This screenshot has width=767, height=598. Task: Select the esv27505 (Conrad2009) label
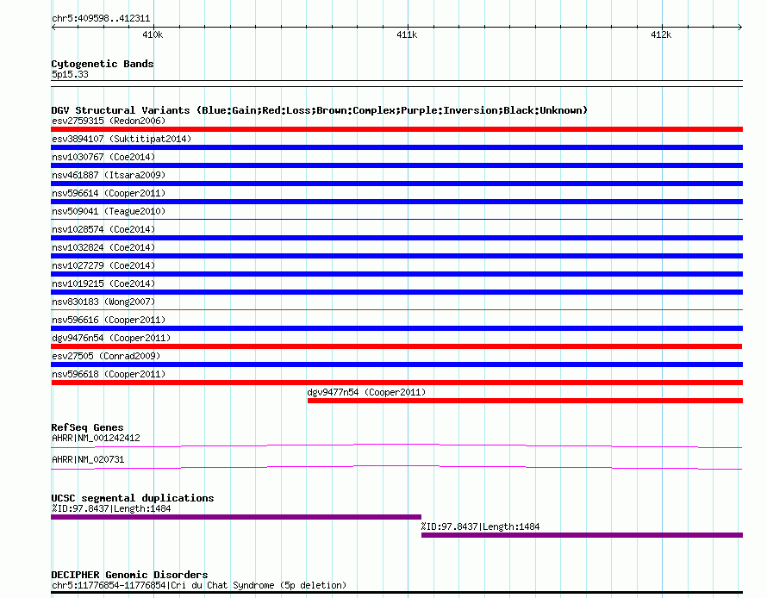pyautogui.click(x=106, y=356)
